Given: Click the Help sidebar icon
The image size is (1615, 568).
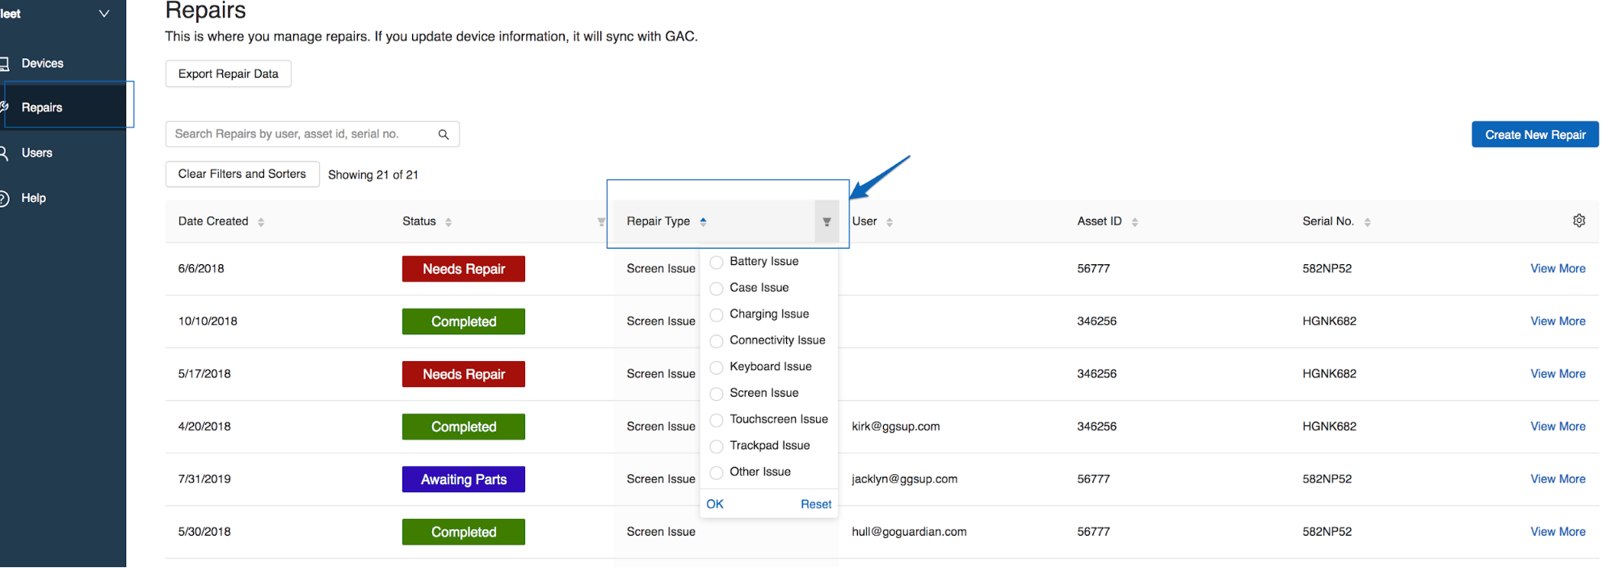Looking at the screenshot, I should [4, 198].
